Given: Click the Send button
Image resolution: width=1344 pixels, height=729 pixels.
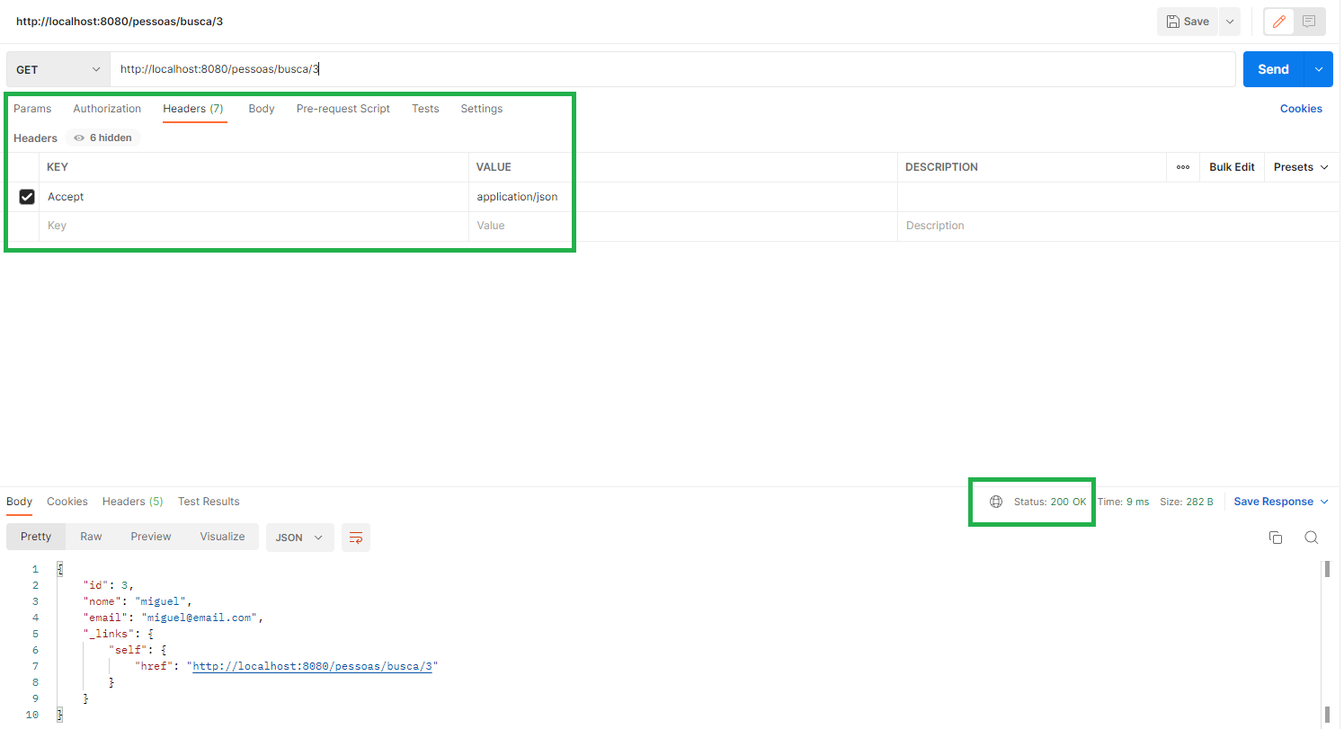Looking at the screenshot, I should (x=1273, y=68).
